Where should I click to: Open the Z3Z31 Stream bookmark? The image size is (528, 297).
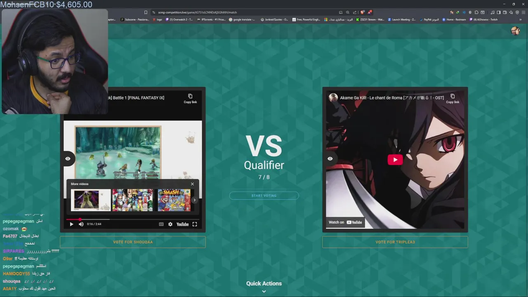pyautogui.click(x=370, y=19)
